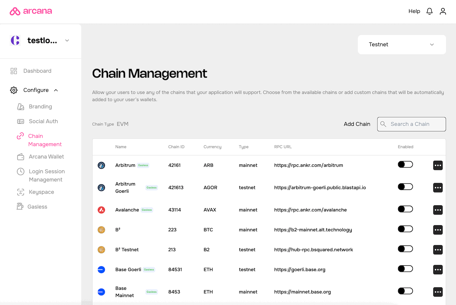Enable the B² Testnet chain toggle

[x=405, y=249]
